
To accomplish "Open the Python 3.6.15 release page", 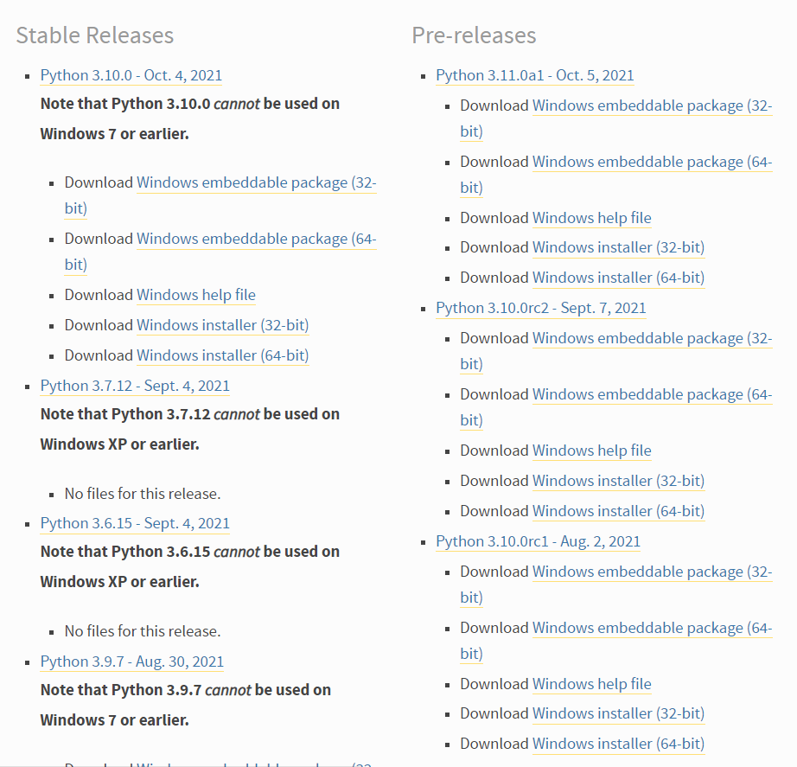I will (x=135, y=523).
